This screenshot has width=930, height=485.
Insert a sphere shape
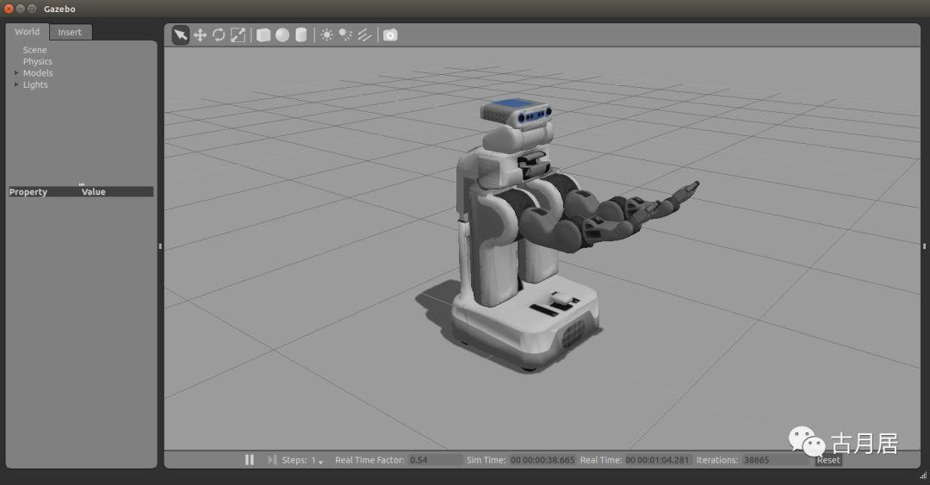[282, 35]
